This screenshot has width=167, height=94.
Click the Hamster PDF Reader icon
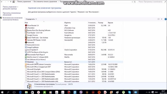(x=26, y=40)
